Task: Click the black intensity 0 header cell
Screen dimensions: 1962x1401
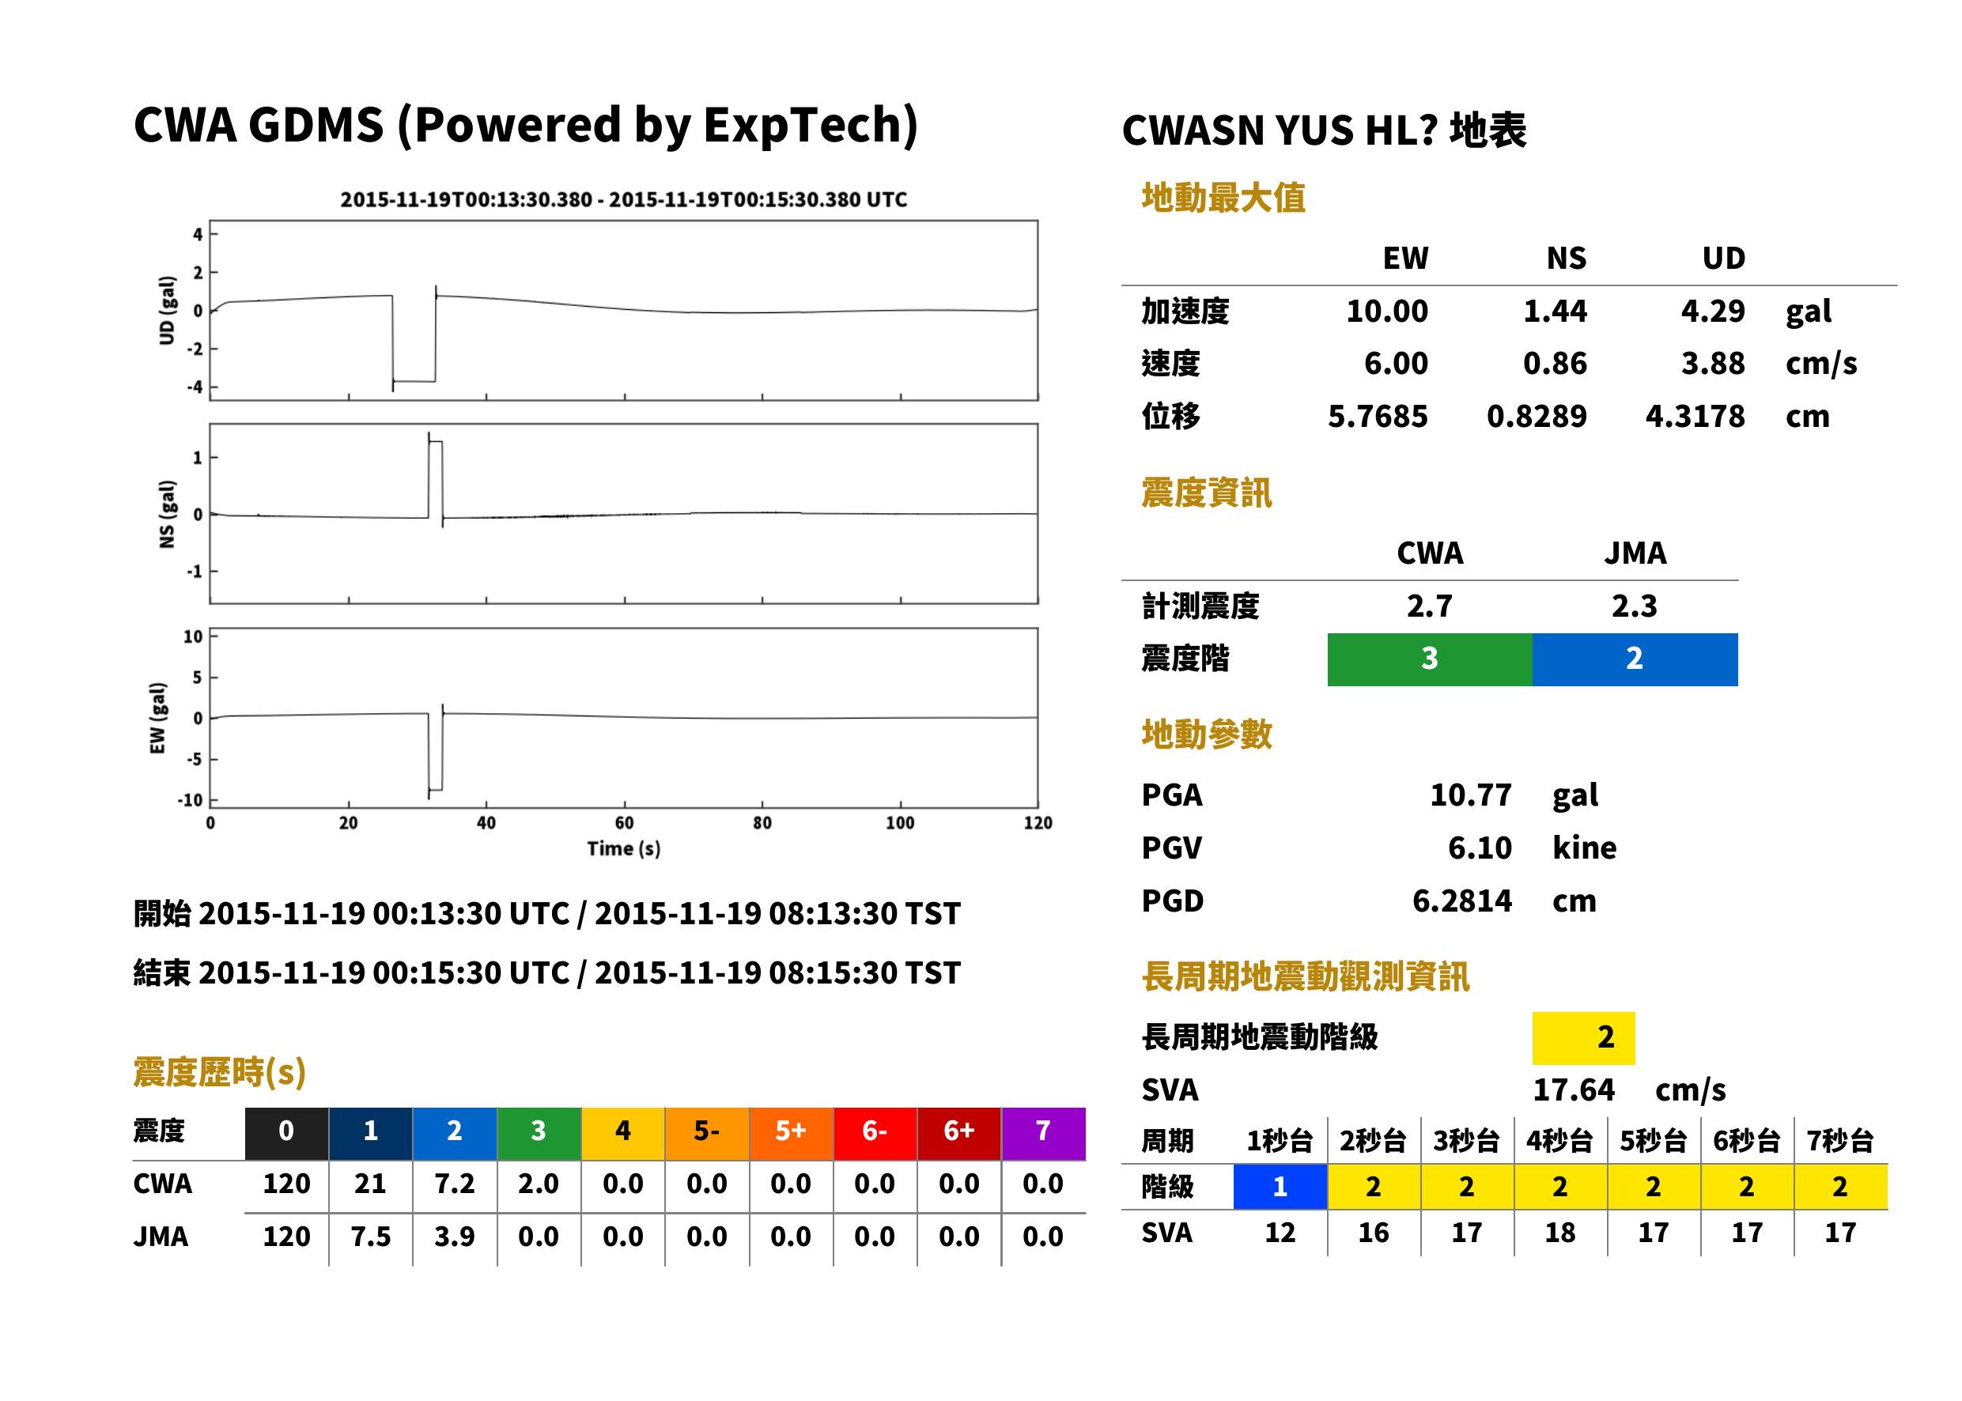Action: click(286, 1133)
